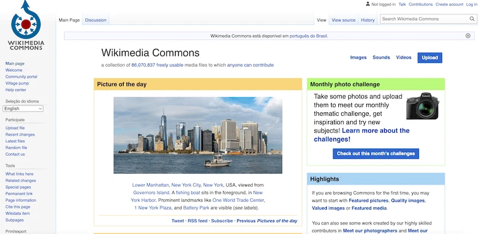The image size is (478, 234).
Task: Open Latest files
Action: click(16, 141)
